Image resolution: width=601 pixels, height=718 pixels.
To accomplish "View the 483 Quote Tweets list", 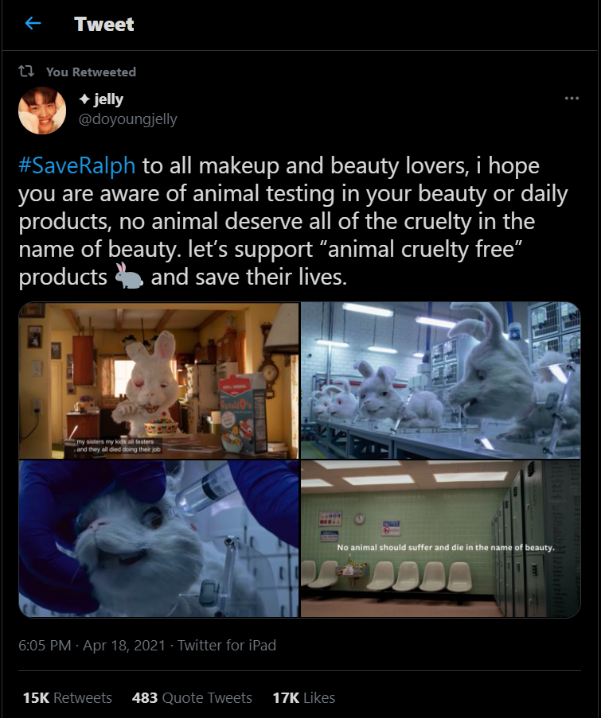I will point(192,697).
